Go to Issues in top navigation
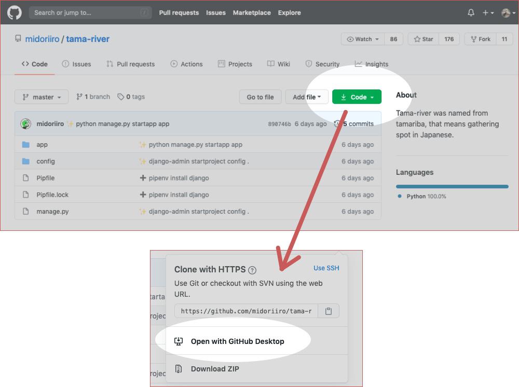The width and height of the screenshot is (519, 387). 216,12
